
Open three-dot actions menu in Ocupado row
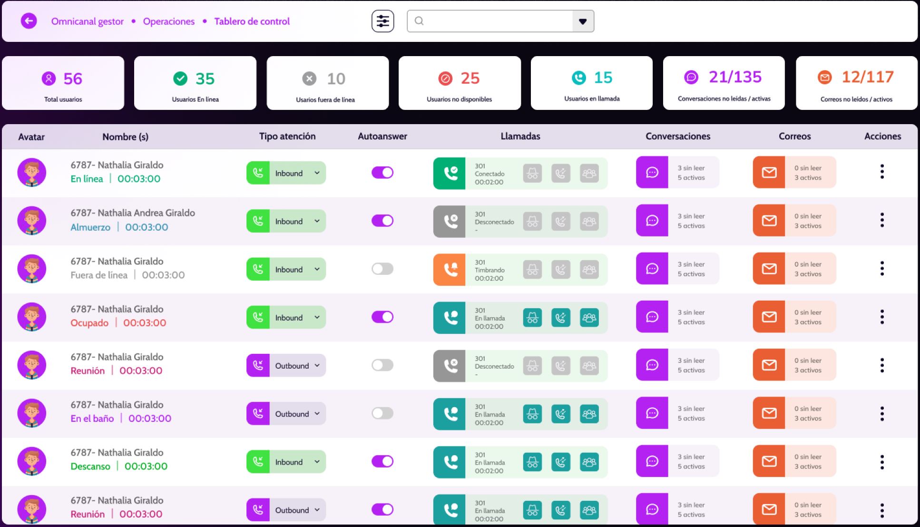[882, 317]
